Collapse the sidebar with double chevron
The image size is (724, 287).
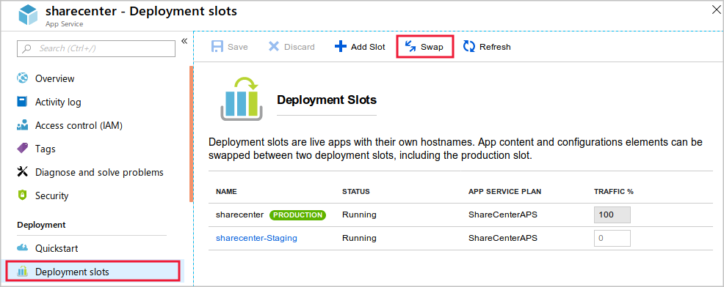184,42
